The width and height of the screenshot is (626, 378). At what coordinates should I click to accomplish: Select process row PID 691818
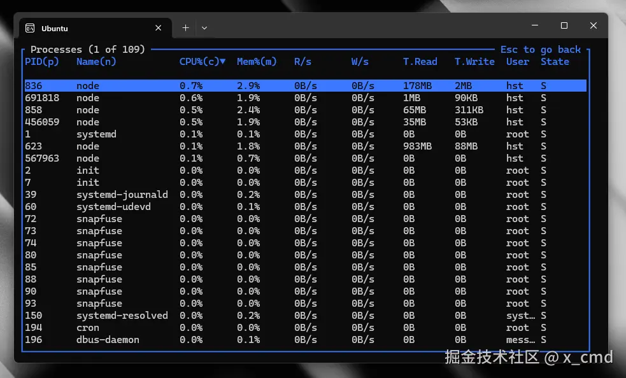point(306,98)
